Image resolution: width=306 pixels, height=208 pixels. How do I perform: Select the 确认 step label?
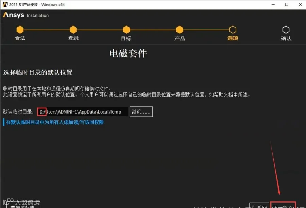(286, 38)
